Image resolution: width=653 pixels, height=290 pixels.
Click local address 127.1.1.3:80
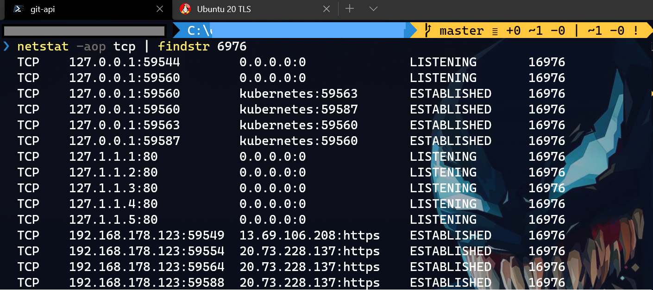click(x=113, y=188)
